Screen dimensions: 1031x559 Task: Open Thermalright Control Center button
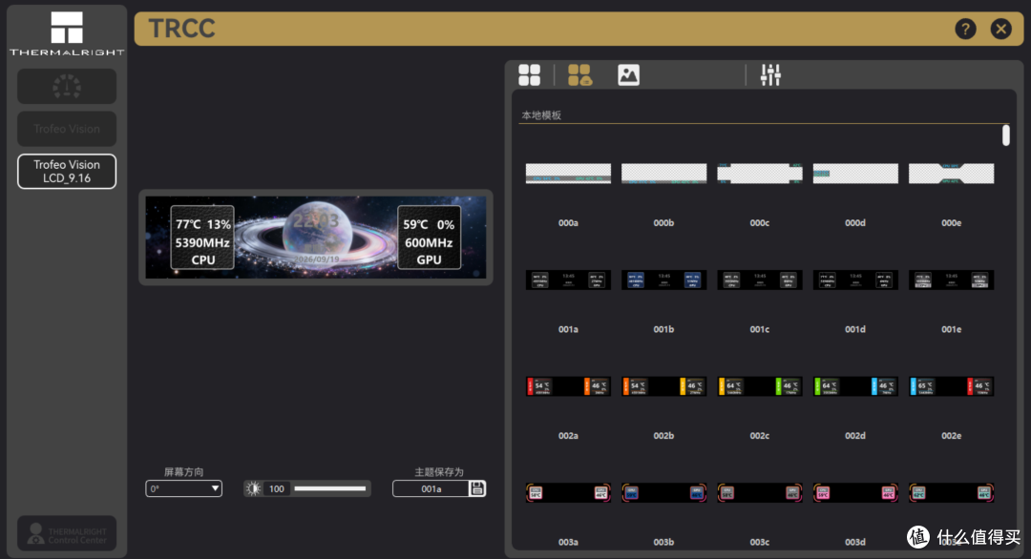click(67, 533)
